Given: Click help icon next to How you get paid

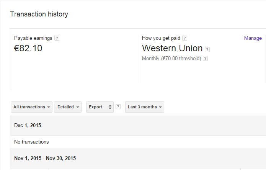Looking at the screenshot, I should click(x=184, y=38).
